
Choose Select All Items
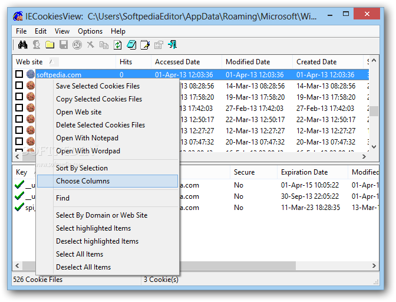click(x=108, y=254)
